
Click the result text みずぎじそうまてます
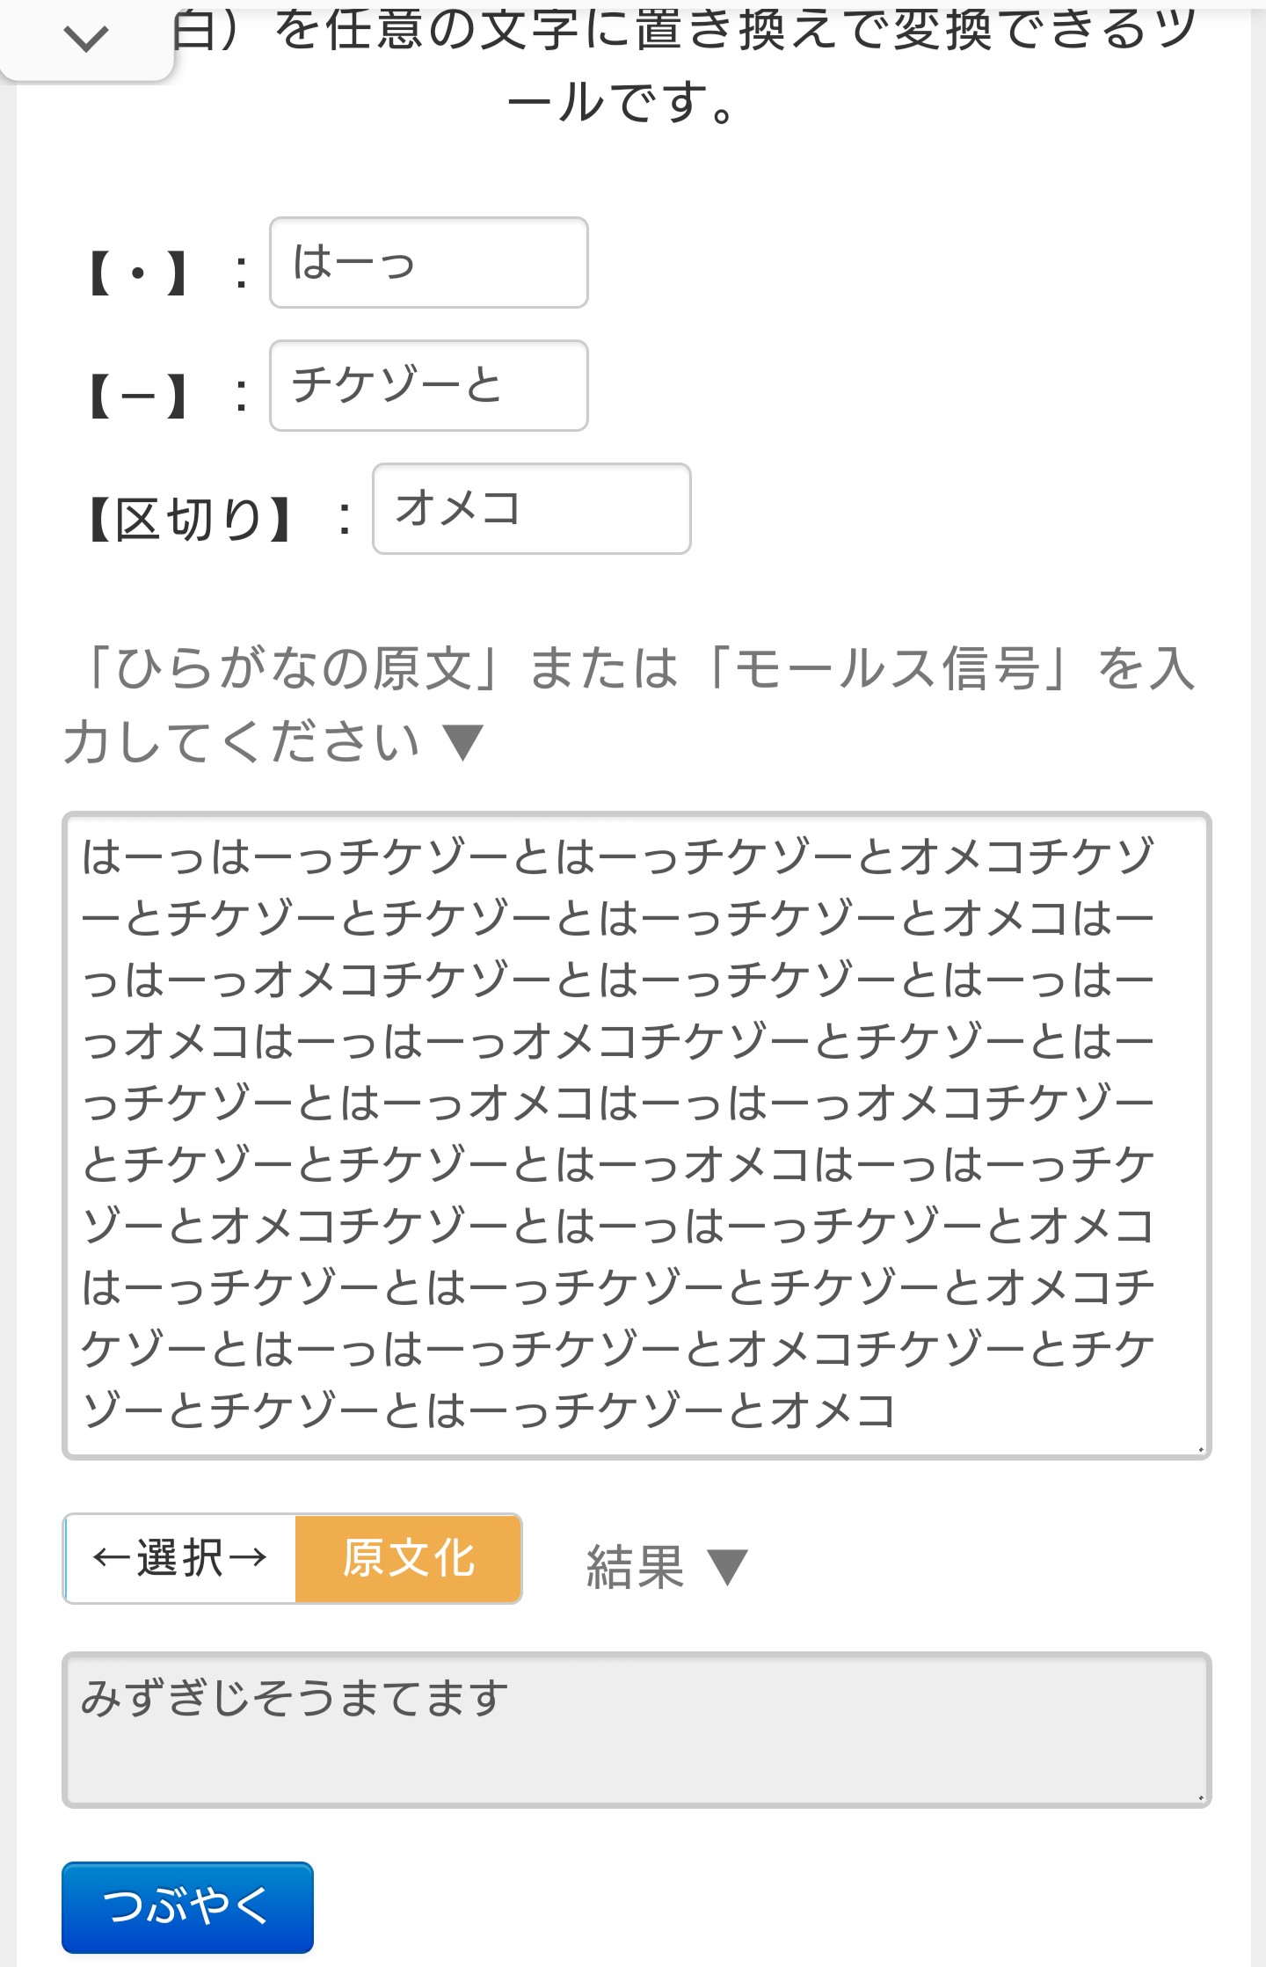(x=295, y=1697)
